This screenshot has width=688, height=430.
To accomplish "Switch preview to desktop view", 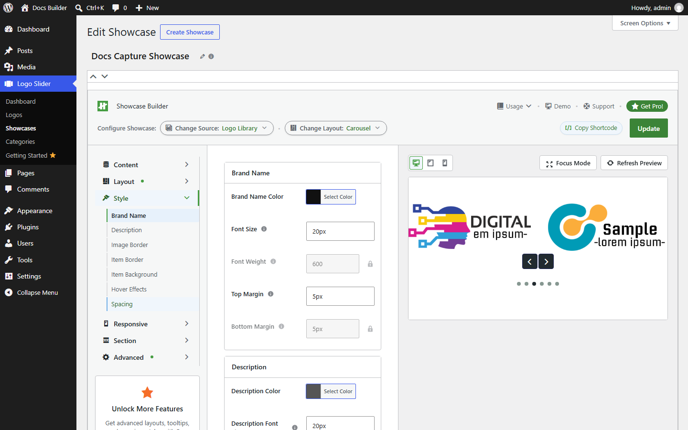I will (416, 163).
